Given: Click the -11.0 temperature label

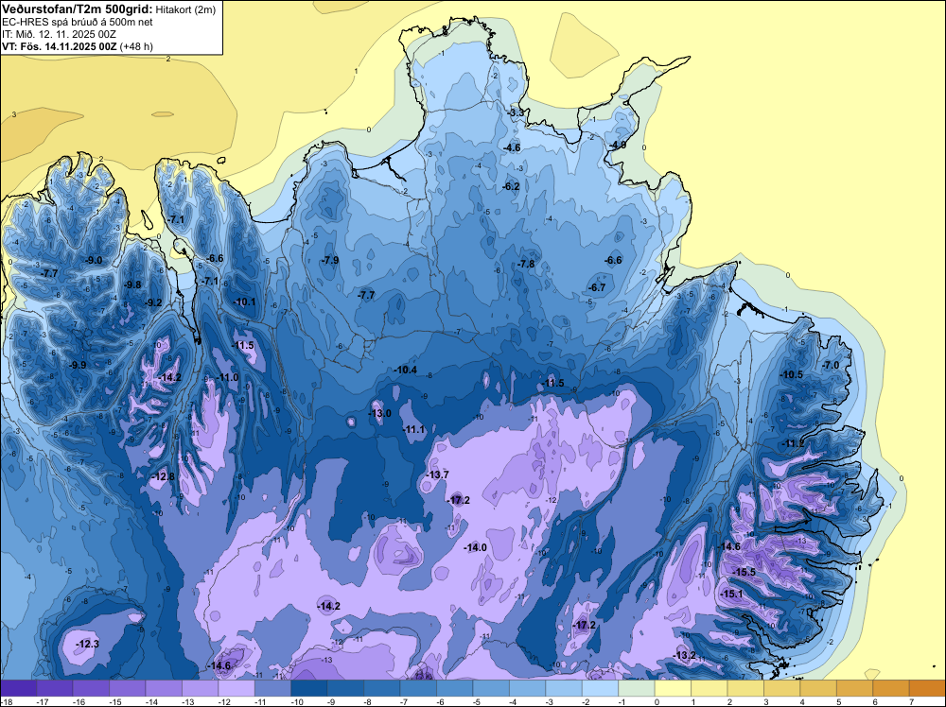Looking at the screenshot, I should pyautogui.click(x=227, y=377).
